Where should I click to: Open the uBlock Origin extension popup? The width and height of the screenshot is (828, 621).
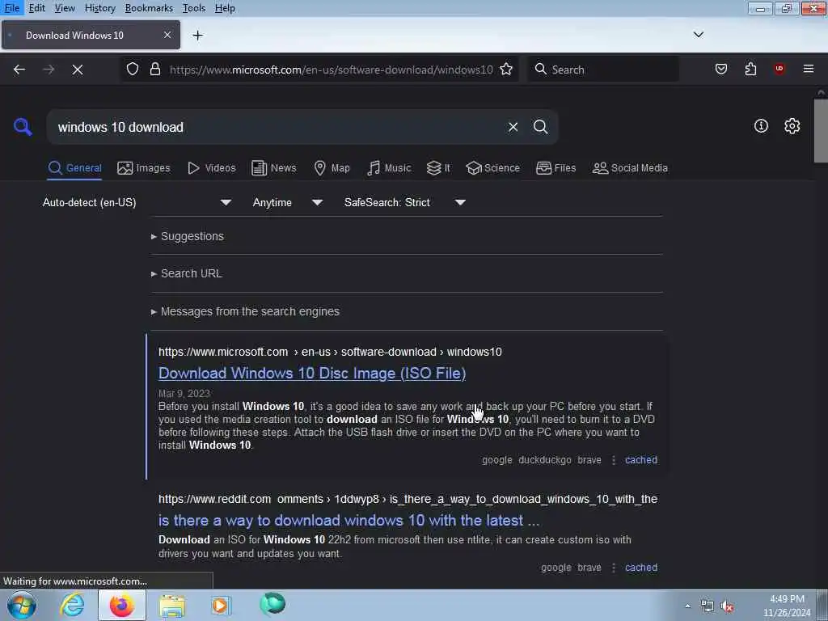pos(779,70)
